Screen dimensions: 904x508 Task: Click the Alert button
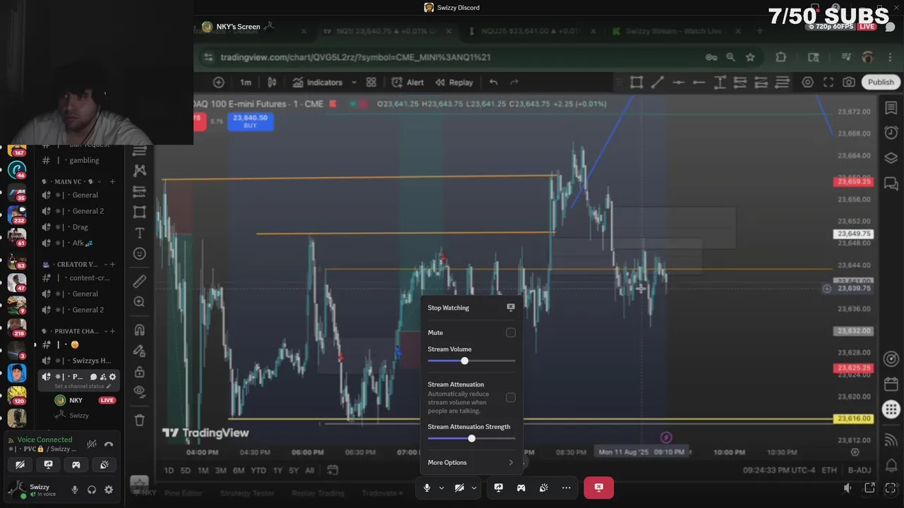[x=408, y=83]
